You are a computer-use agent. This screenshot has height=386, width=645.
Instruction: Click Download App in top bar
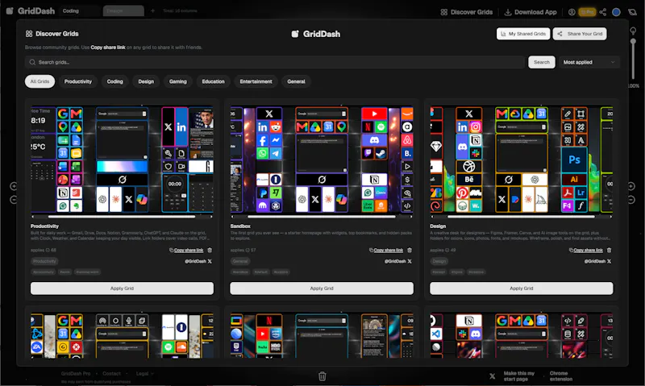coord(531,12)
